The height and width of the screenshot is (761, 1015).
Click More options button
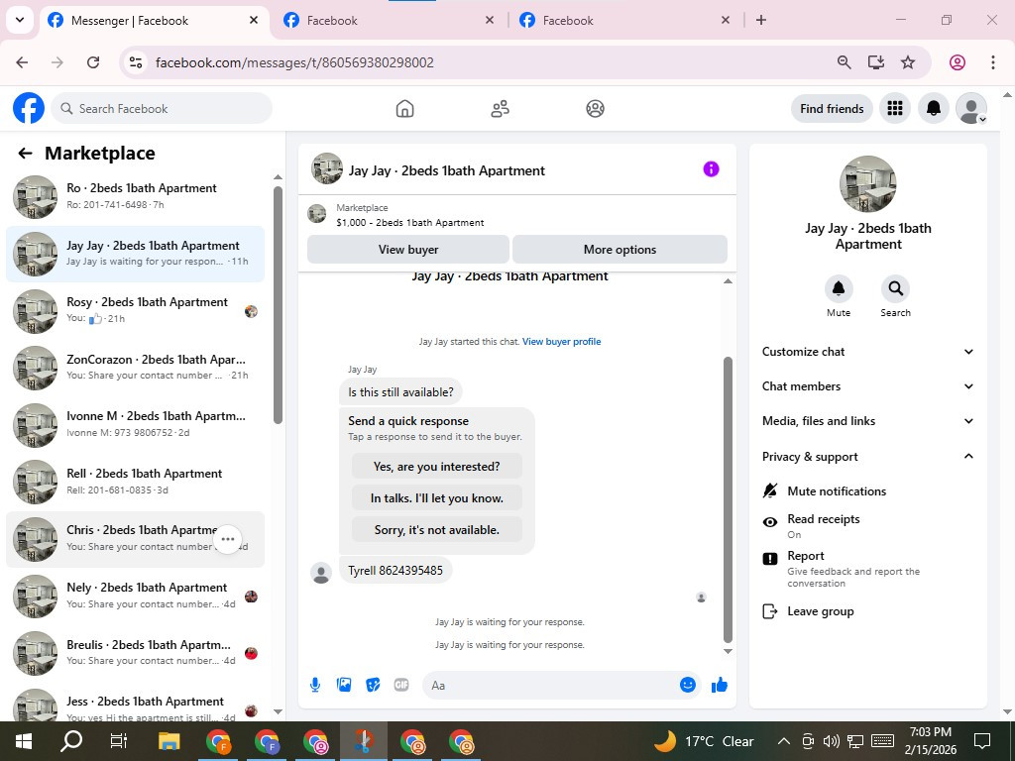pyautogui.click(x=620, y=249)
